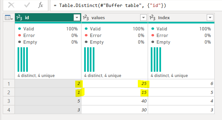This screenshot has height=120, width=222.
Task: Click the id cell with value 5 in row 3
Action: (48, 101)
